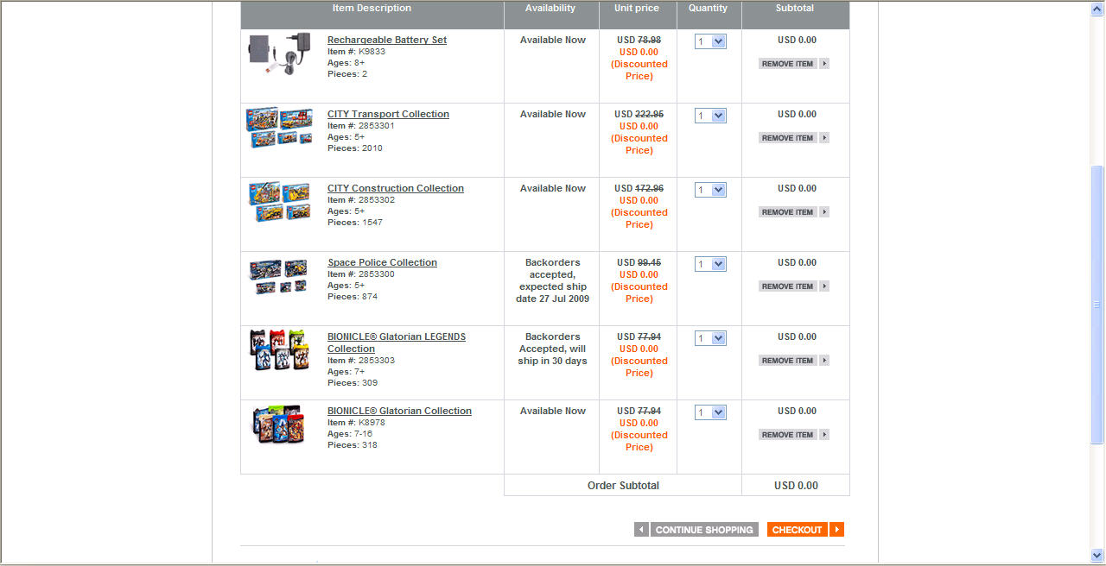Open quantity dropdown for Space Police Collection
Image resolution: width=1106 pixels, height=566 pixels.
coord(710,264)
